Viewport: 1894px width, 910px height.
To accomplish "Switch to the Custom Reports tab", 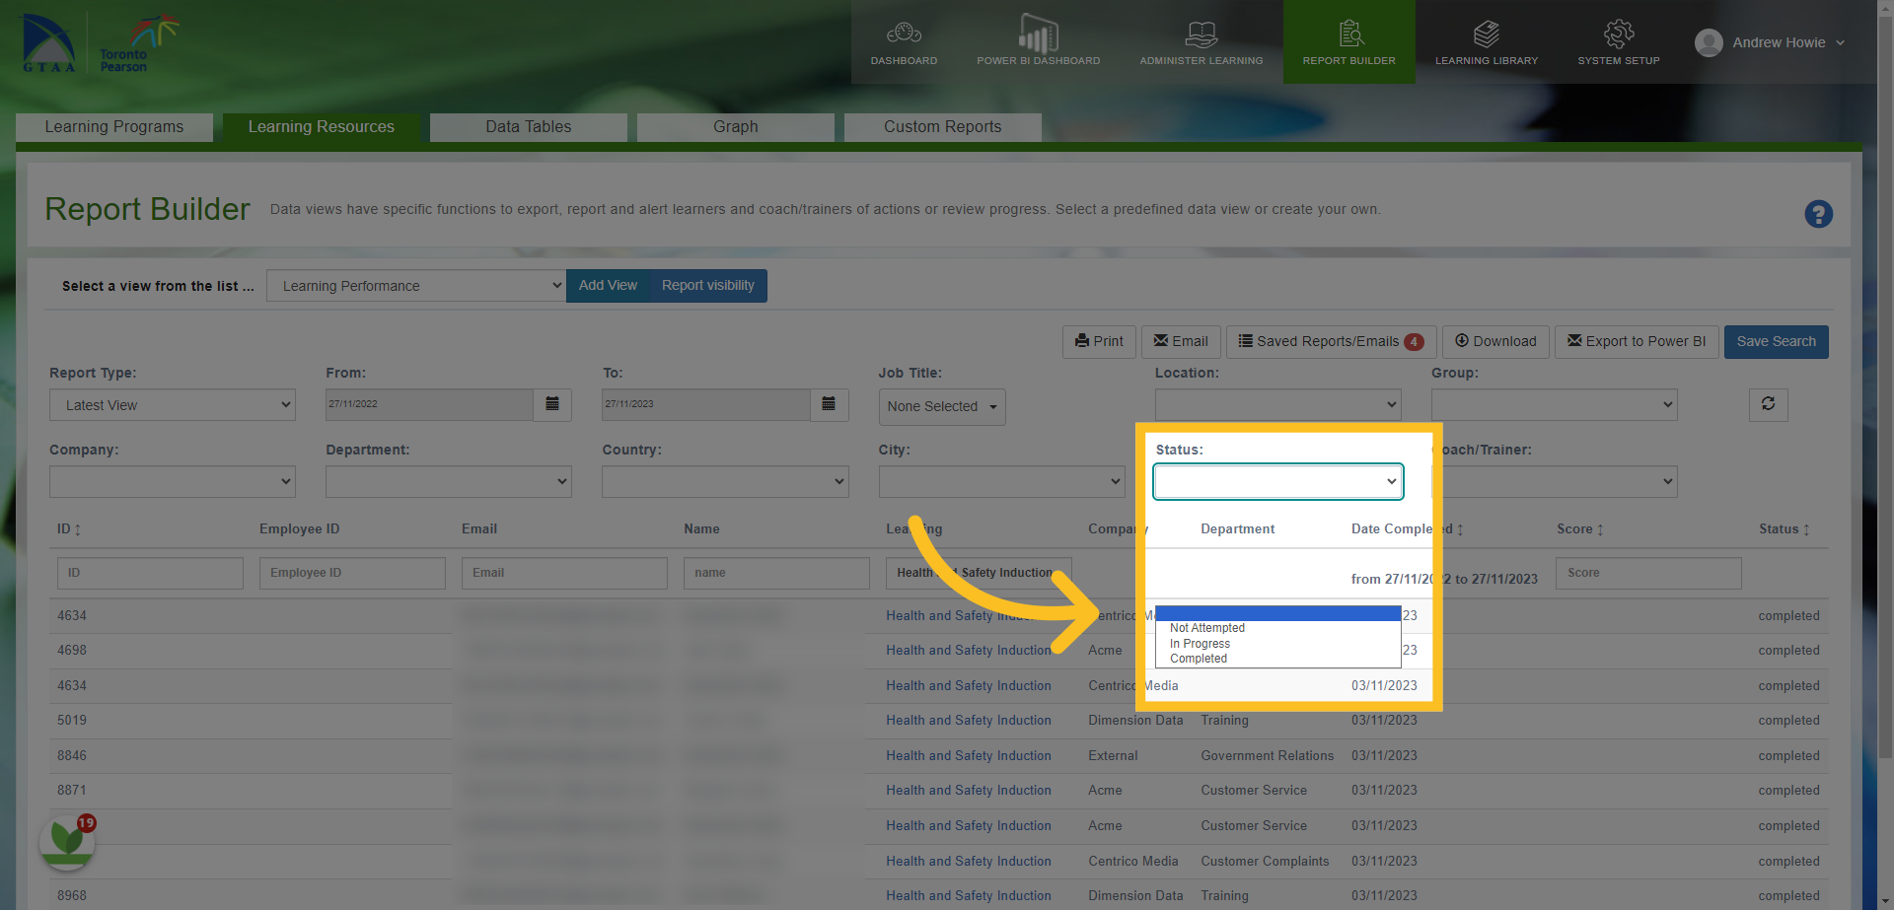I will 942,126.
